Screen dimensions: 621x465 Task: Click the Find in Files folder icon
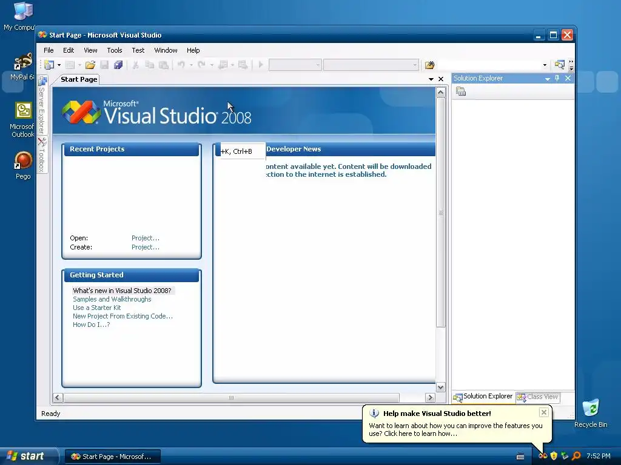[430, 65]
